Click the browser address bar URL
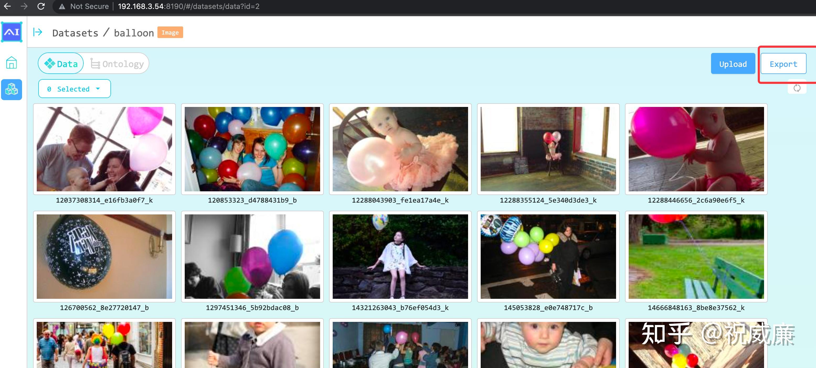816x368 pixels. [x=188, y=6]
